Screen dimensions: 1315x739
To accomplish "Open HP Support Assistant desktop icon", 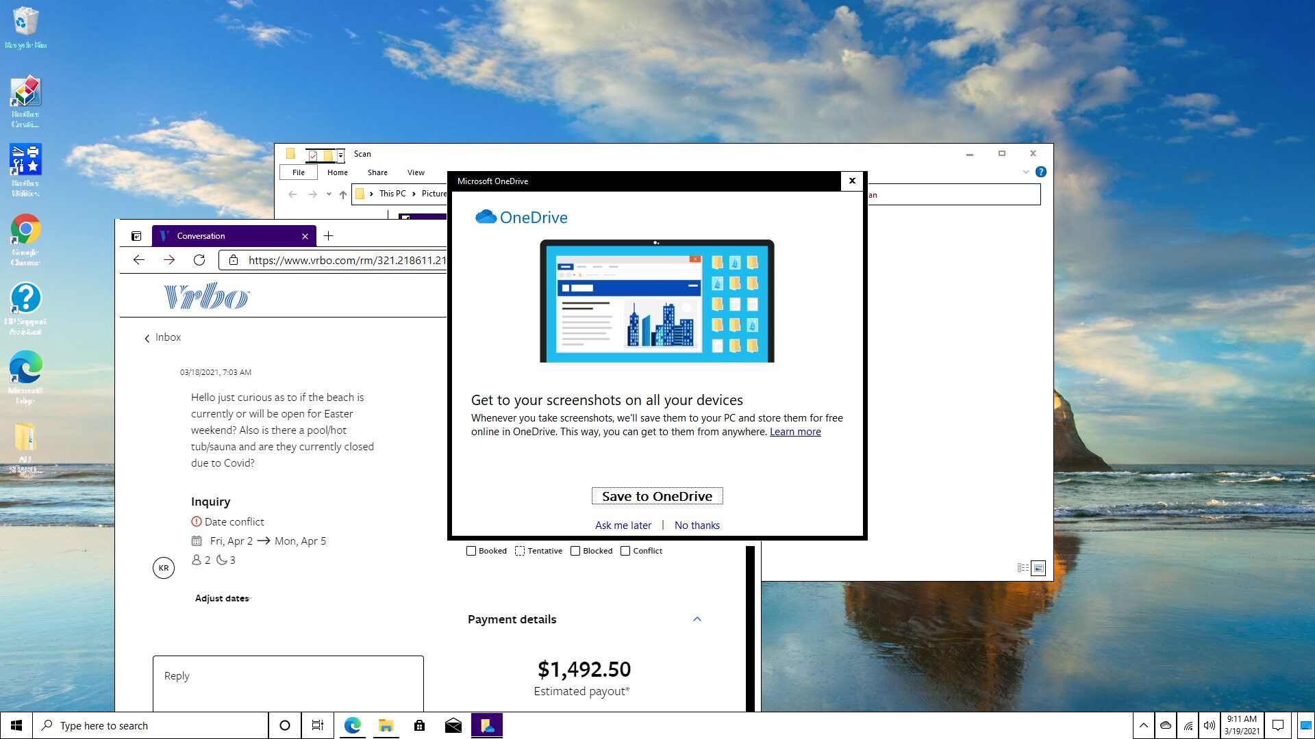I will [25, 309].
